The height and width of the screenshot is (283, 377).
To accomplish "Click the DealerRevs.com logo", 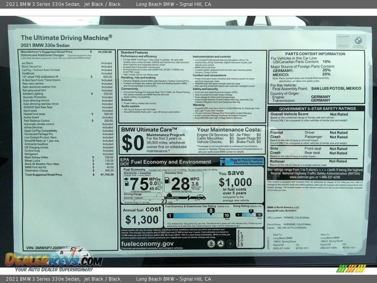I will click(53, 259).
